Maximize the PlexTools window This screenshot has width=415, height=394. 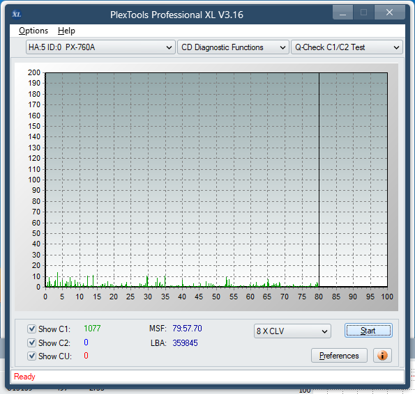(x=363, y=12)
